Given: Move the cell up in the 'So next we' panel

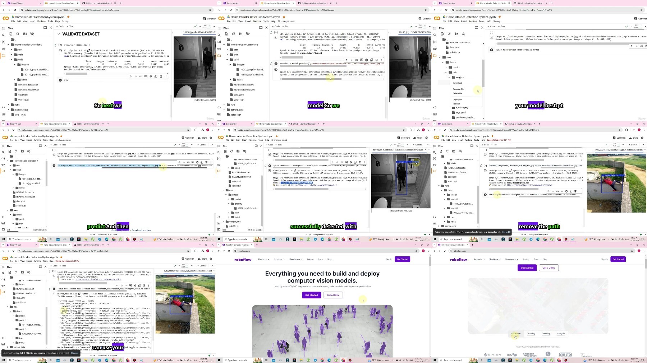Looking at the screenshot, I should click(131, 76).
